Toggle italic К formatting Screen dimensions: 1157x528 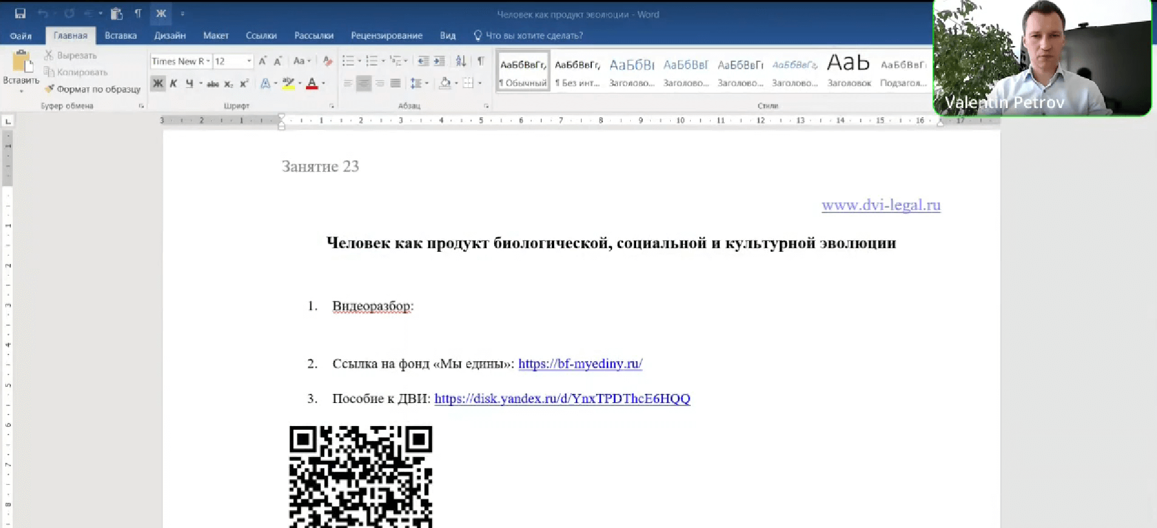[174, 84]
